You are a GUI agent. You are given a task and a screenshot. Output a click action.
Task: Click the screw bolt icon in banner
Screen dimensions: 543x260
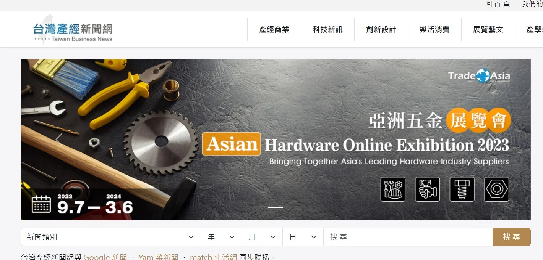tap(462, 189)
